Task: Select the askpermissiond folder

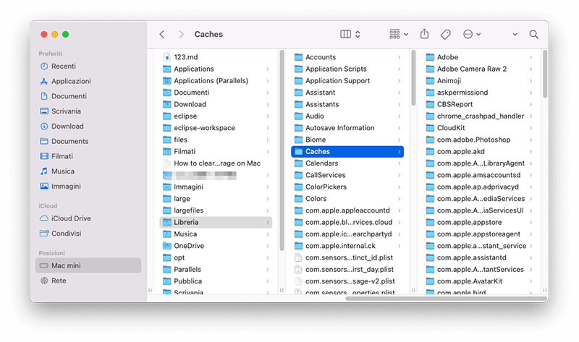Action: pyautogui.click(x=479, y=93)
